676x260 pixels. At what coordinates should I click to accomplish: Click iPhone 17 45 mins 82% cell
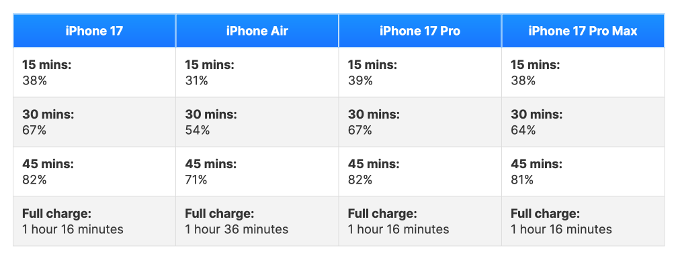tap(95, 172)
